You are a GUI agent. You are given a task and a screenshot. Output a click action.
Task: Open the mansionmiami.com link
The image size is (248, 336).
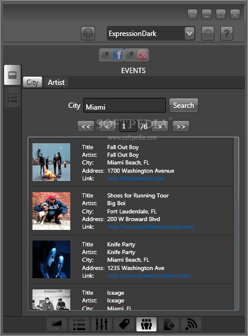[x=149, y=275]
